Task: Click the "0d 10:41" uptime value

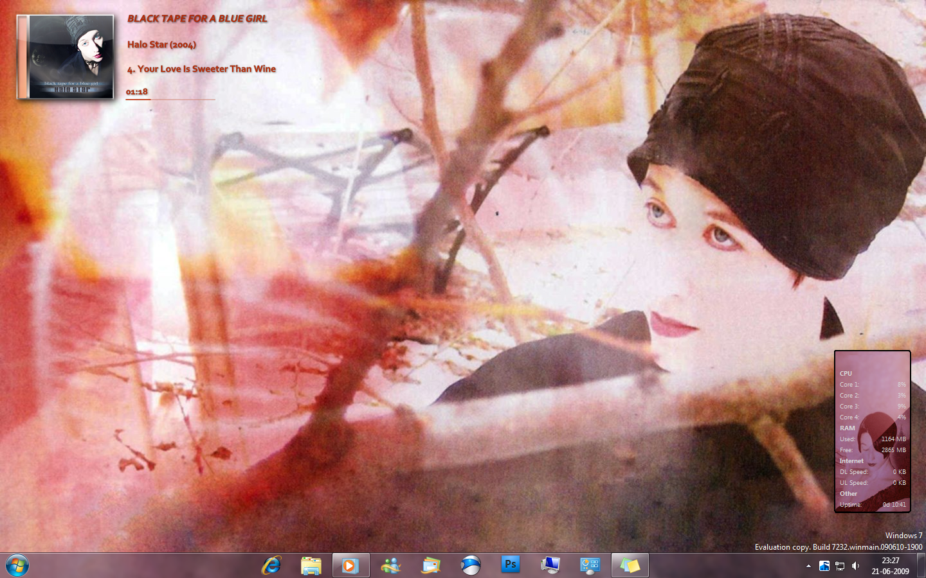Action: [x=894, y=504]
